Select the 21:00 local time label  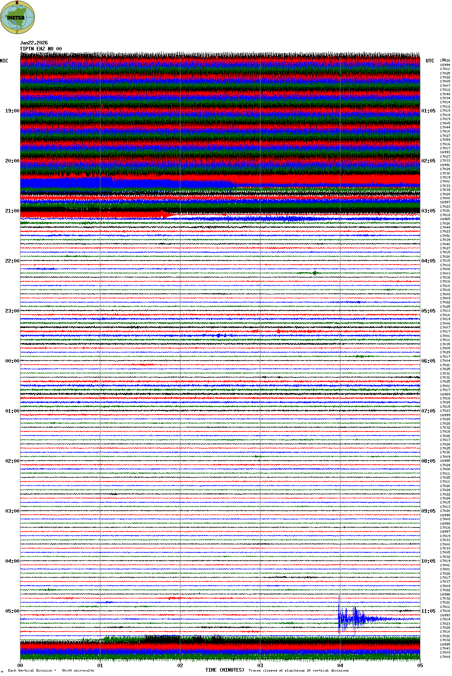pos(12,211)
